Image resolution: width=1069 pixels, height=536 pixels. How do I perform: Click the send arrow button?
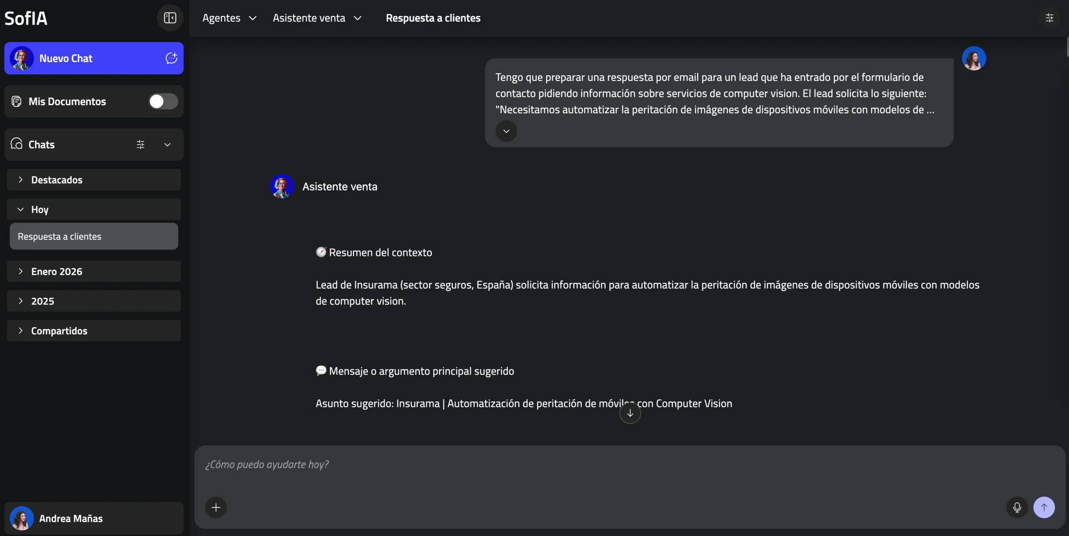1044,507
